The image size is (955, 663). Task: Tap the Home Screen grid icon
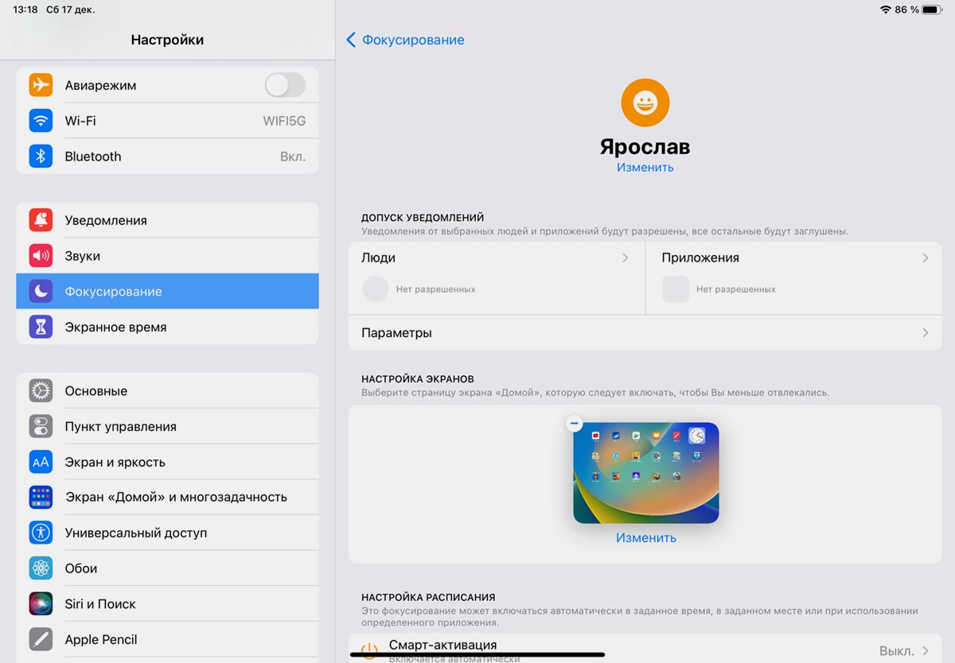click(x=41, y=497)
